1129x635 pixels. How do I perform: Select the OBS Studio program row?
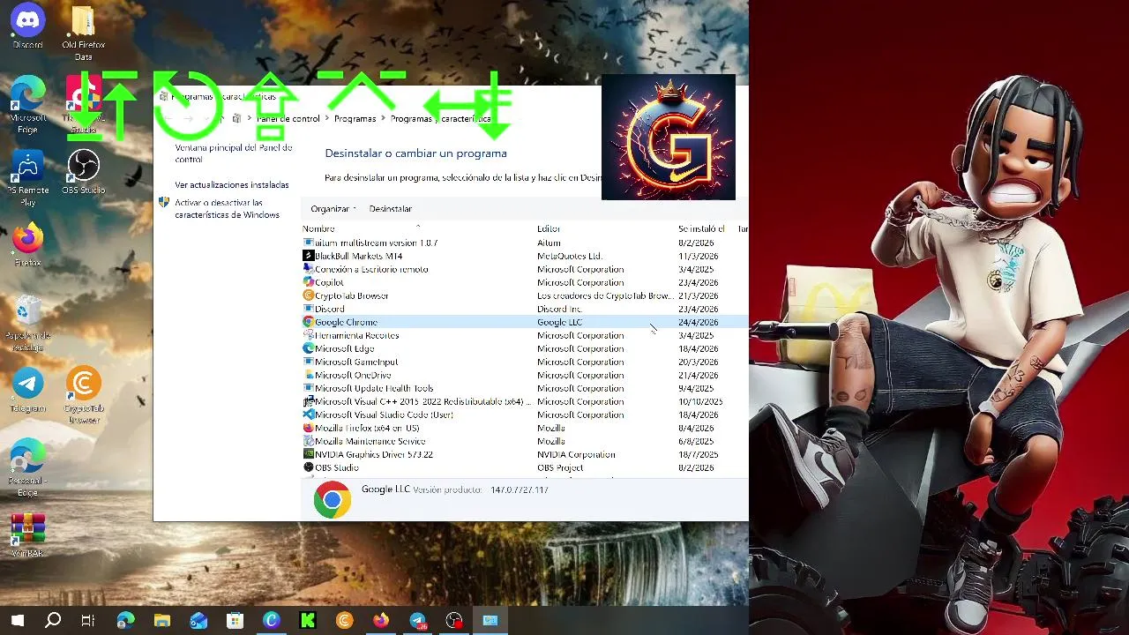(x=525, y=467)
